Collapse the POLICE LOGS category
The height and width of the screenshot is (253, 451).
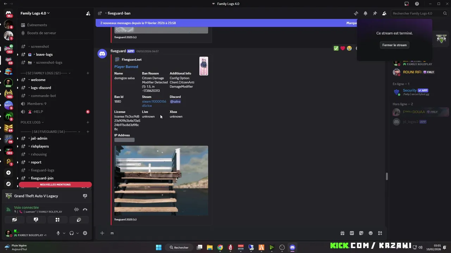coord(32,122)
